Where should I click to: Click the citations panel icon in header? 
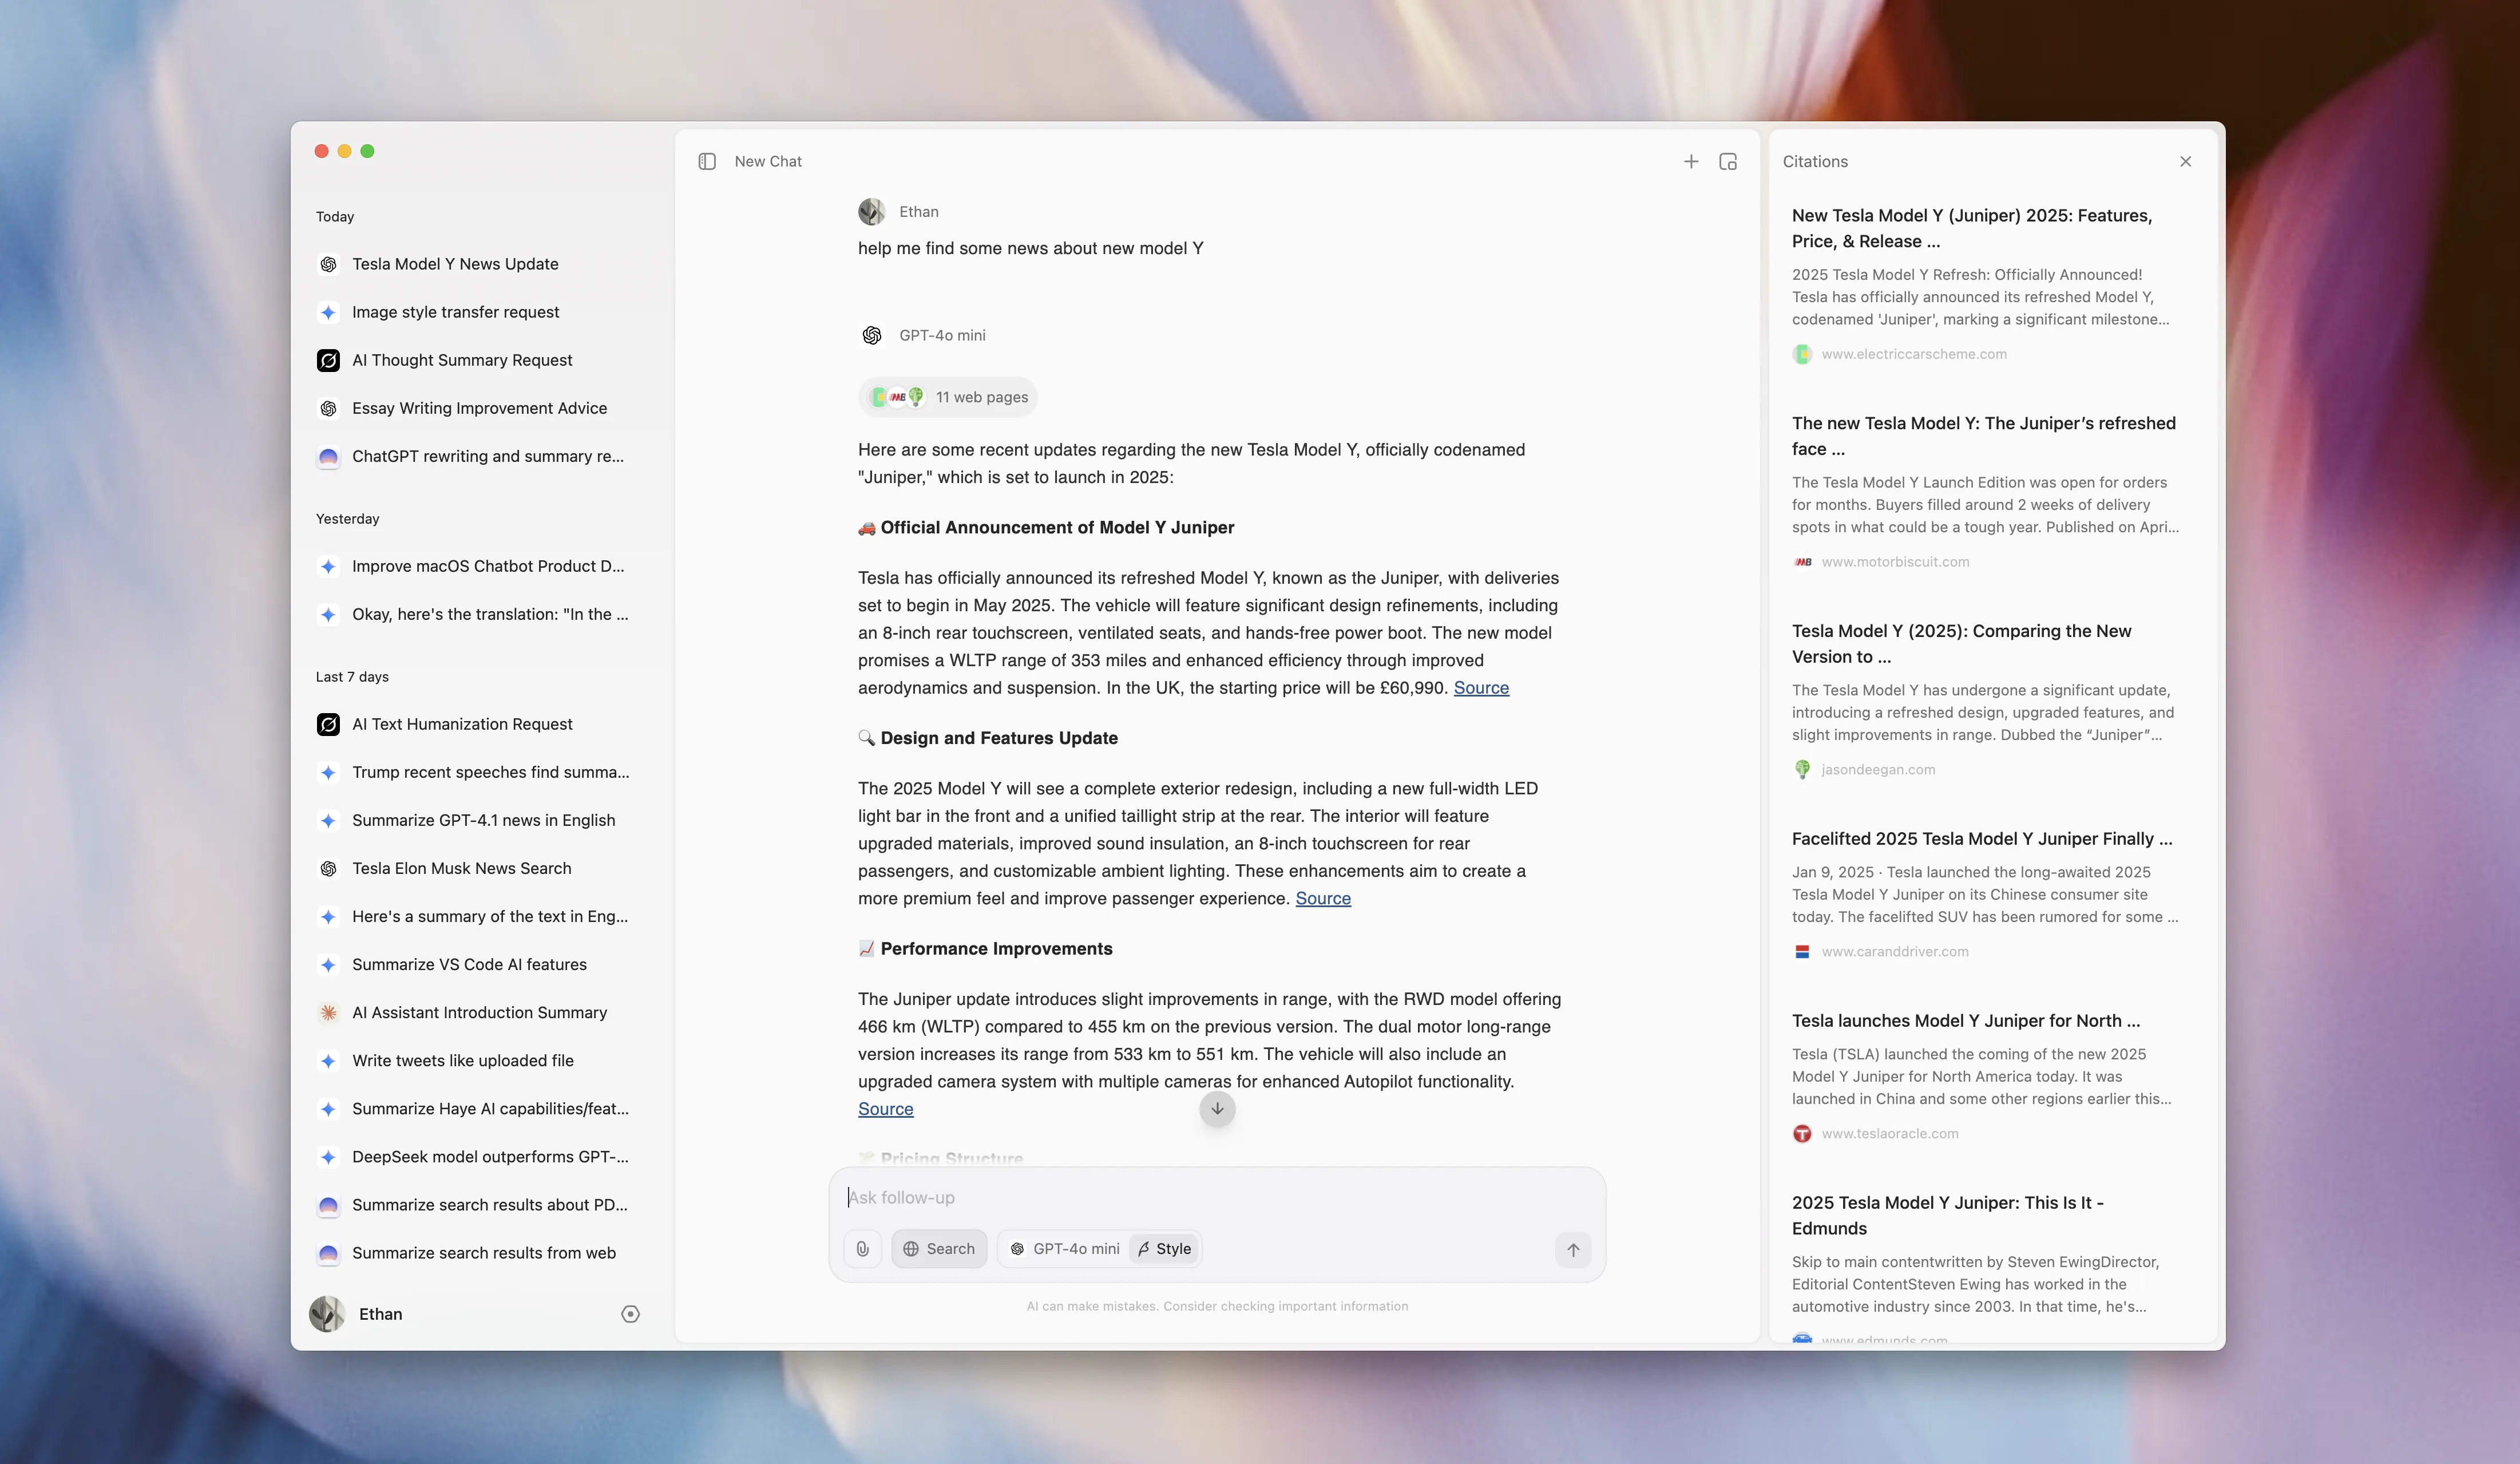point(1727,161)
